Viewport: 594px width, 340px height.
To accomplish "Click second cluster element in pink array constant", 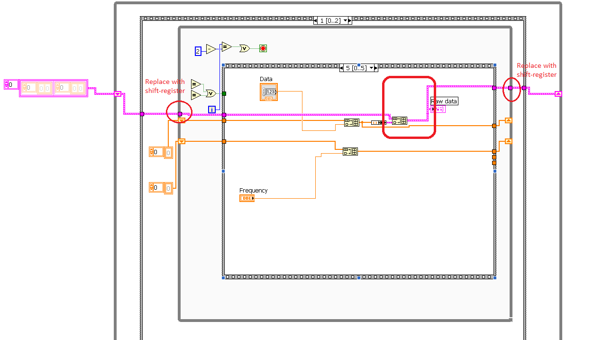I will tap(70, 88).
